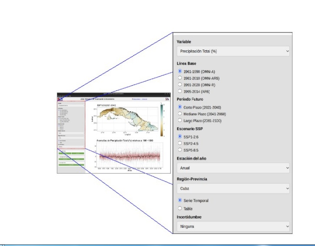Click the 'Período Futuro' heading
315x246 pixels.
(190, 99)
